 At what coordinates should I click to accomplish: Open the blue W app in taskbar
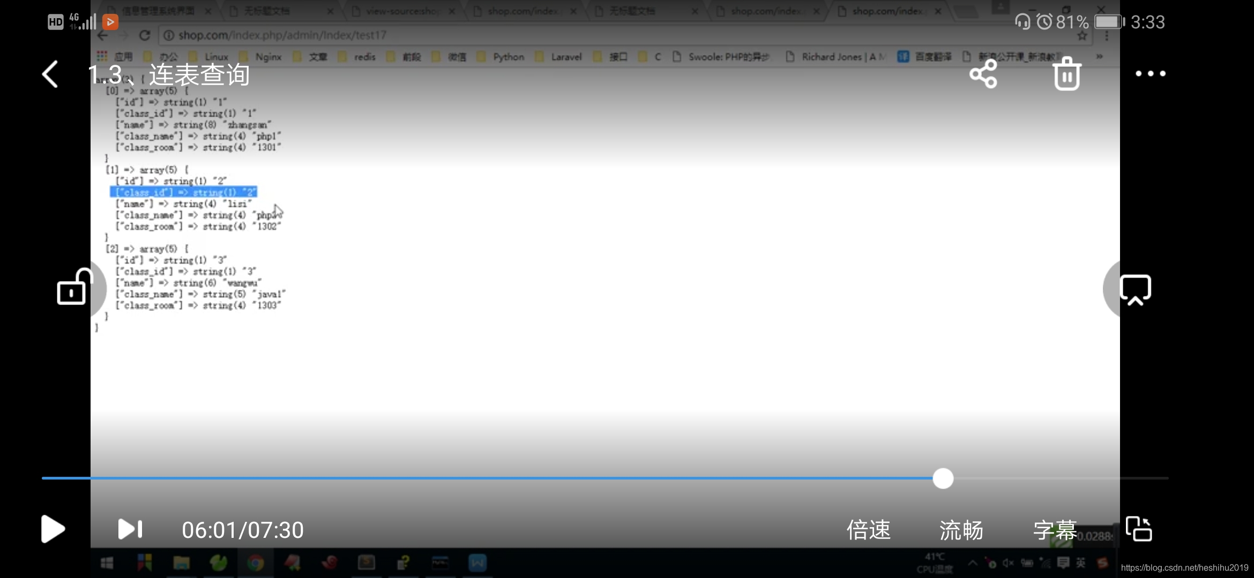(477, 563)
